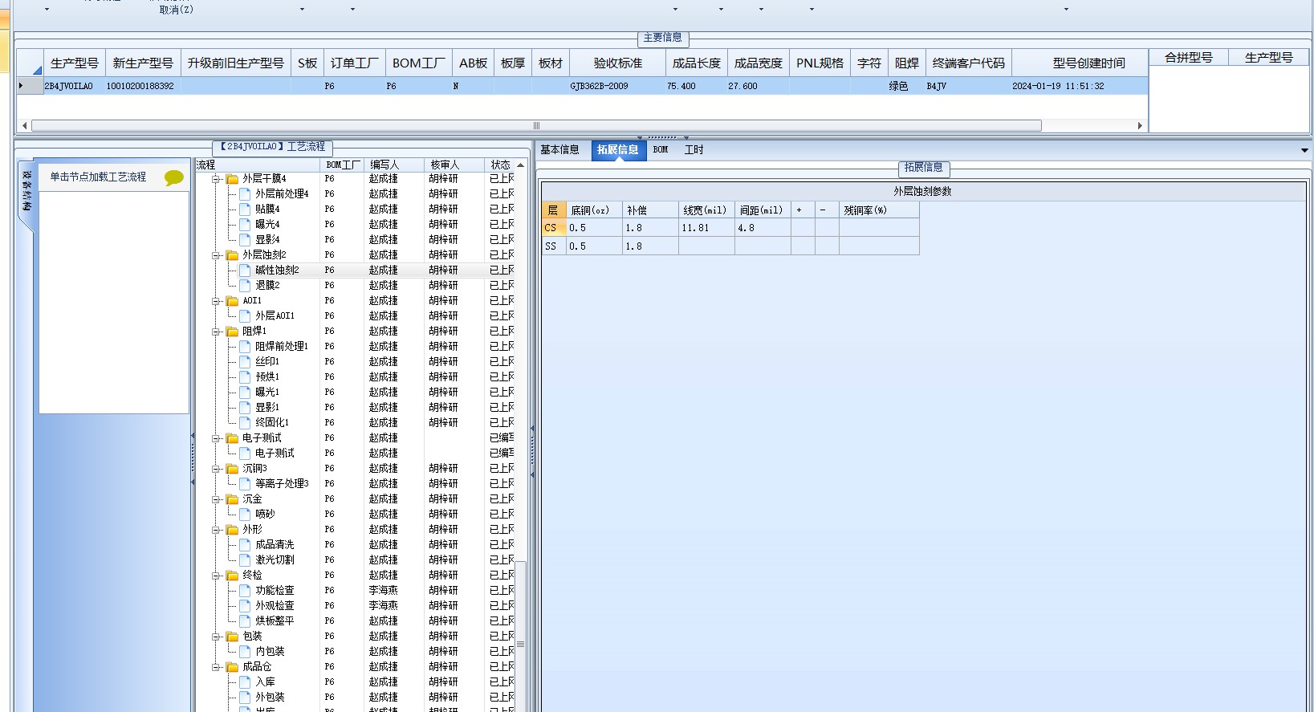Click the document icon of 丝印1

point(246,362)
